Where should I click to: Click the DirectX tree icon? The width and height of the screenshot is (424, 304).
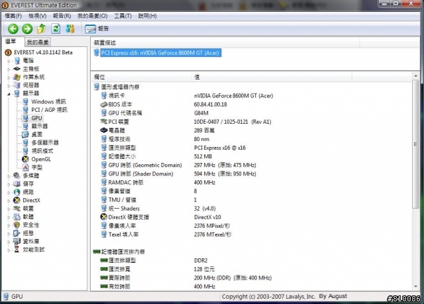(x=17, y=200)
